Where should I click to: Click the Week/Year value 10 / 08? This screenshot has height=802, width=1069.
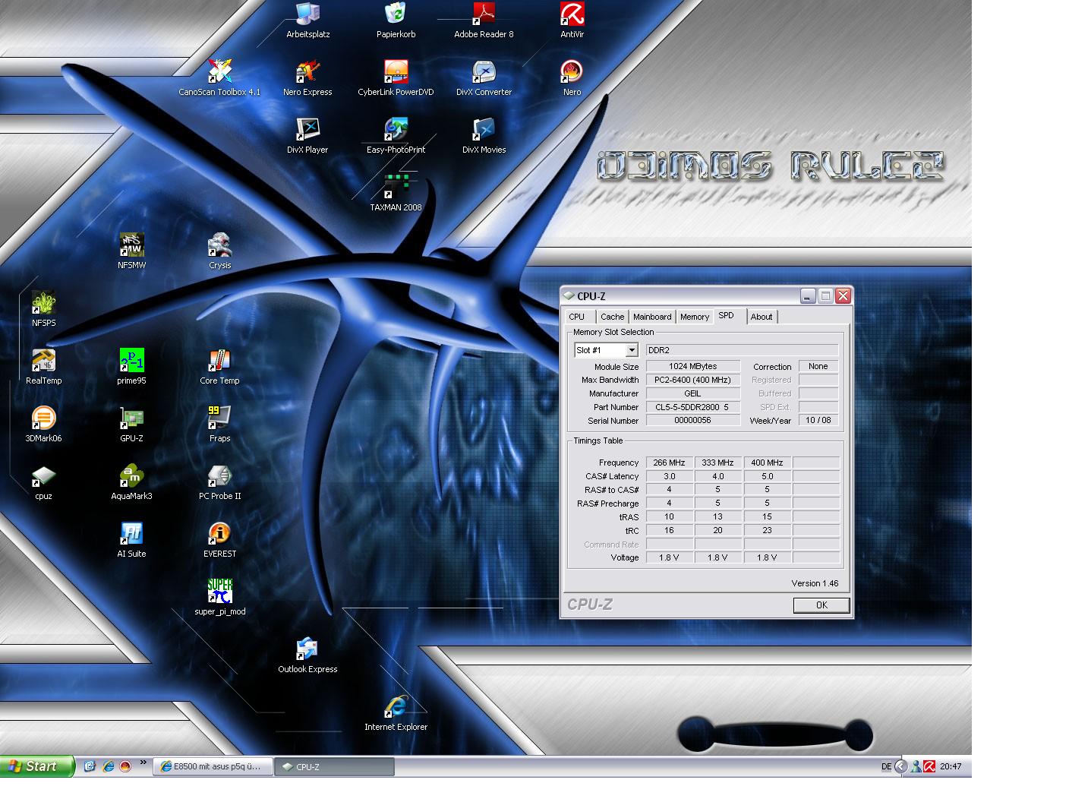[818, 421]
